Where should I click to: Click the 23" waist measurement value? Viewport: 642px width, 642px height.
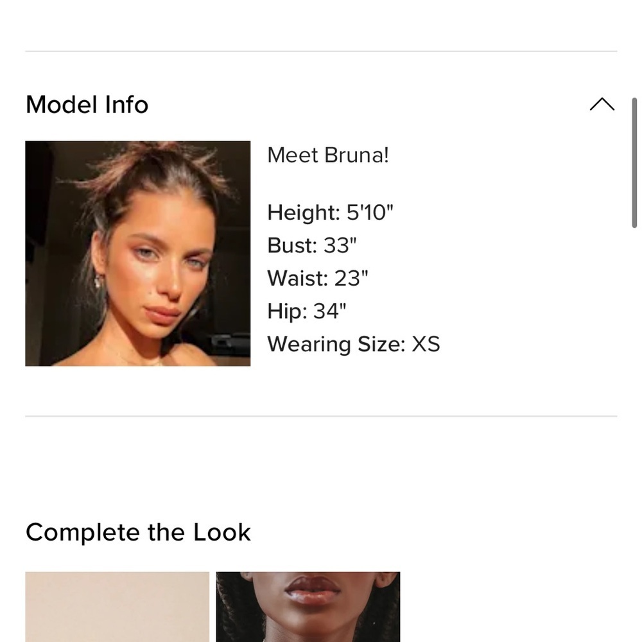pyautogui.click(x=351, y=278)
